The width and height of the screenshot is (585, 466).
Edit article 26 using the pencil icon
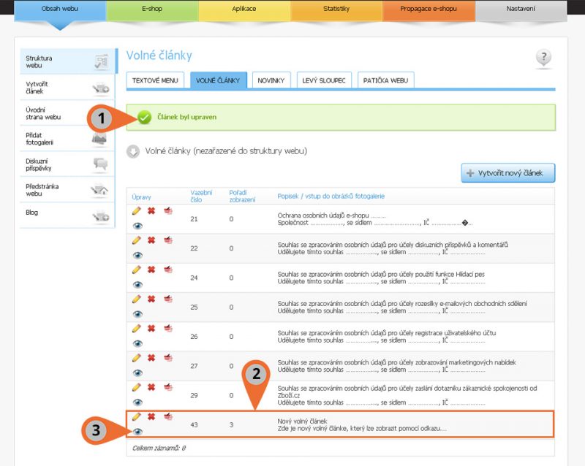(136, 328)
